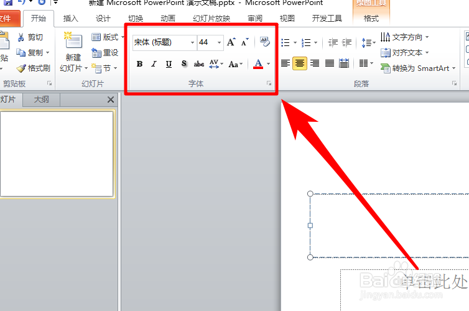Open Quick Access Toolbar customize arrow
This screenshot has width=469, height=311.
(55, 2)
